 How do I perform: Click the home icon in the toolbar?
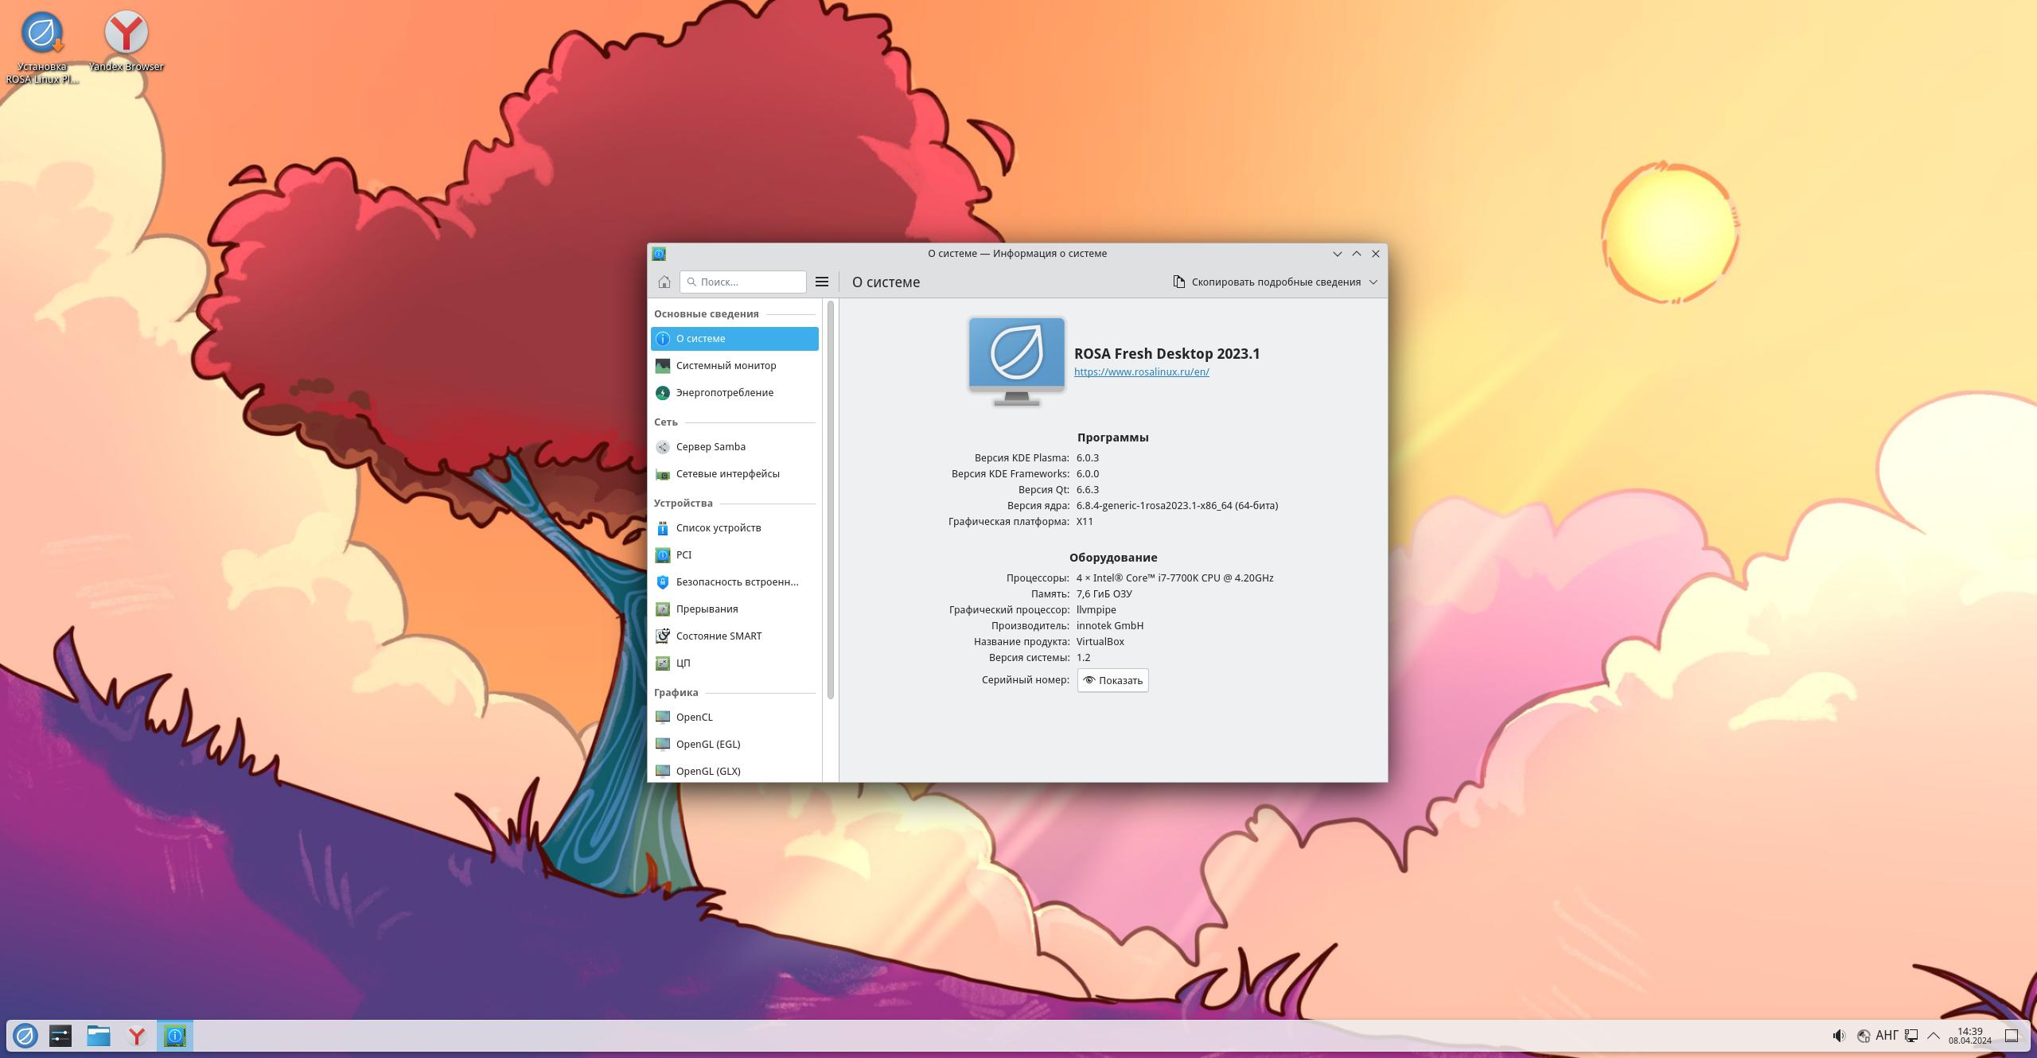point(664,282)
